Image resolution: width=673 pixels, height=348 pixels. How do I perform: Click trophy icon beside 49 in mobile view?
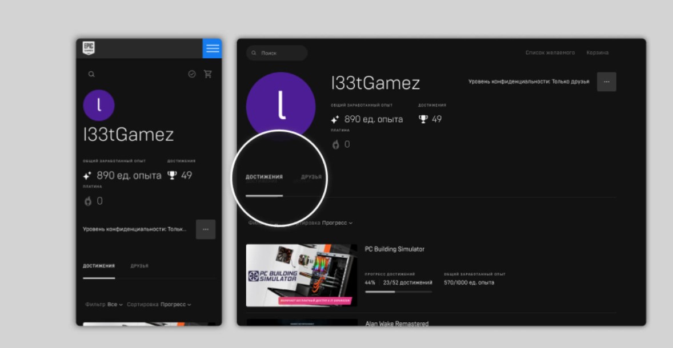[x=172, y=175]
